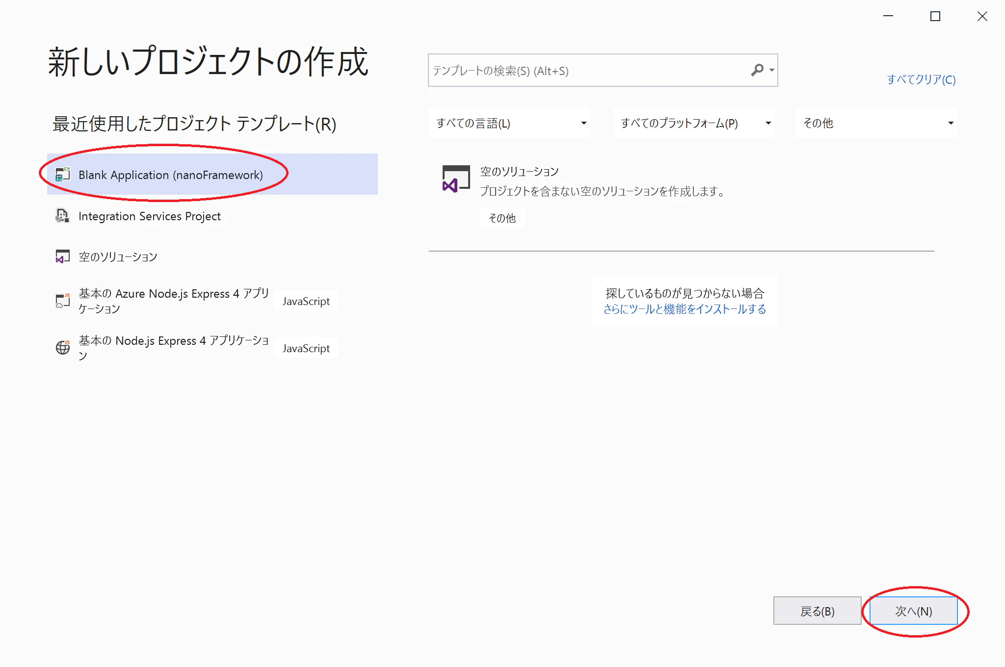Select 空のソリューション in the results list
The image size is (1005, 667).
(x=519, y=171)
